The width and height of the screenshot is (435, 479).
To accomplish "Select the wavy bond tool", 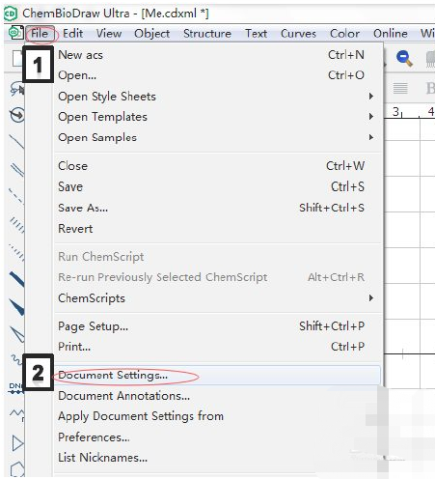I will click(x=16, y=360).
